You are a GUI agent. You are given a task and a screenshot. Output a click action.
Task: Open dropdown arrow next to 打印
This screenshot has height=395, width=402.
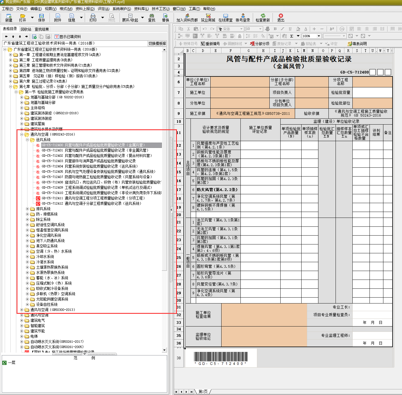(x=102, y=18)
